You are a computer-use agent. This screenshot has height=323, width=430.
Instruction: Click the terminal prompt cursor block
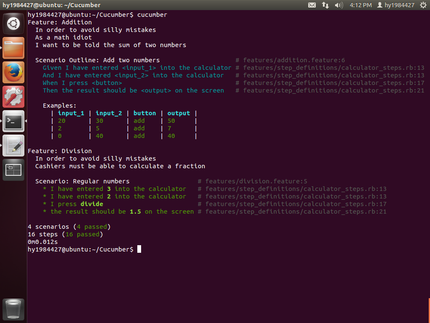[139, 249]
